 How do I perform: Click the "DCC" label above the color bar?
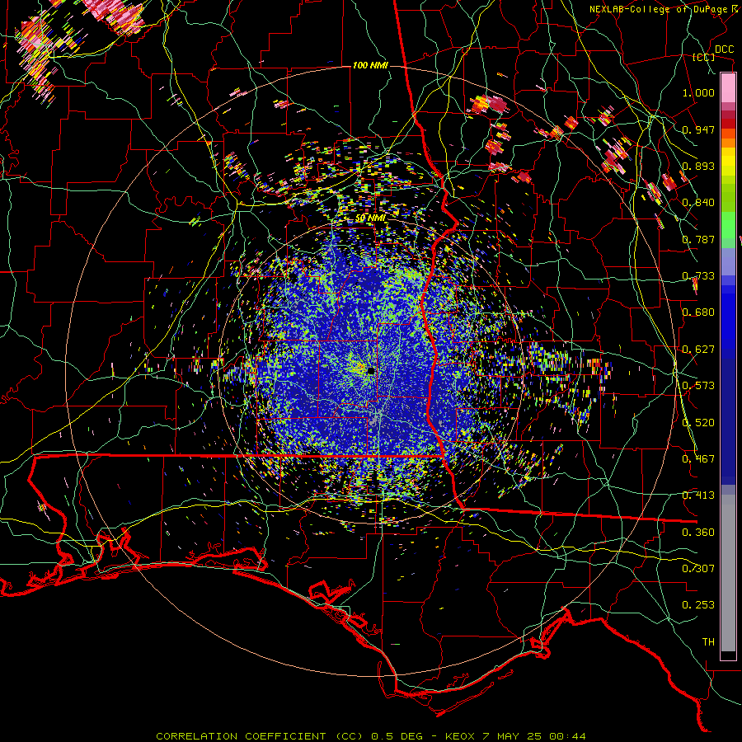(724, 49)
